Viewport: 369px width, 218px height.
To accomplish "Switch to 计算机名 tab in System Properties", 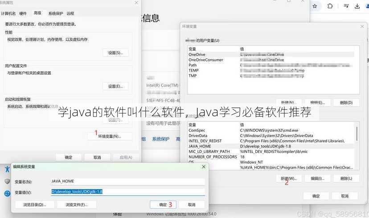I will (8, 13).
